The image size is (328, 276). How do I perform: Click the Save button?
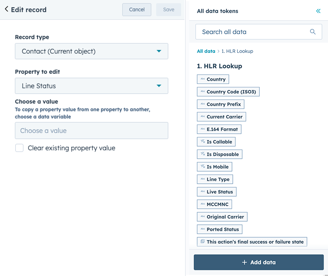click(169, 10)
